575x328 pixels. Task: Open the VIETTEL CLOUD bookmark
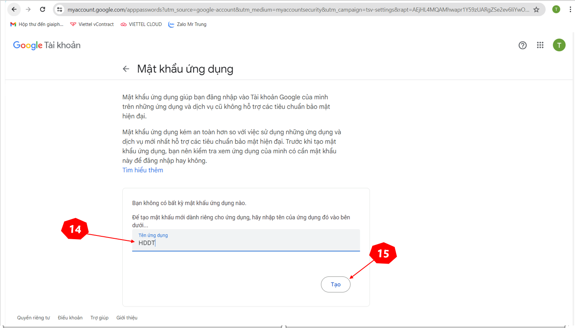coord(141,24)
